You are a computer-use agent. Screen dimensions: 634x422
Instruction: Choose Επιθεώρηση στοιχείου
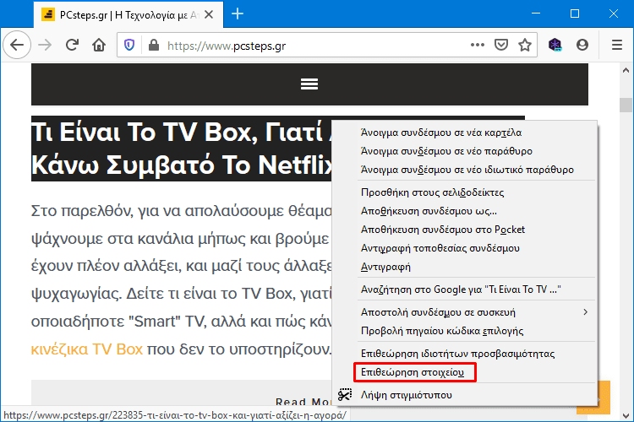[465, 372]
